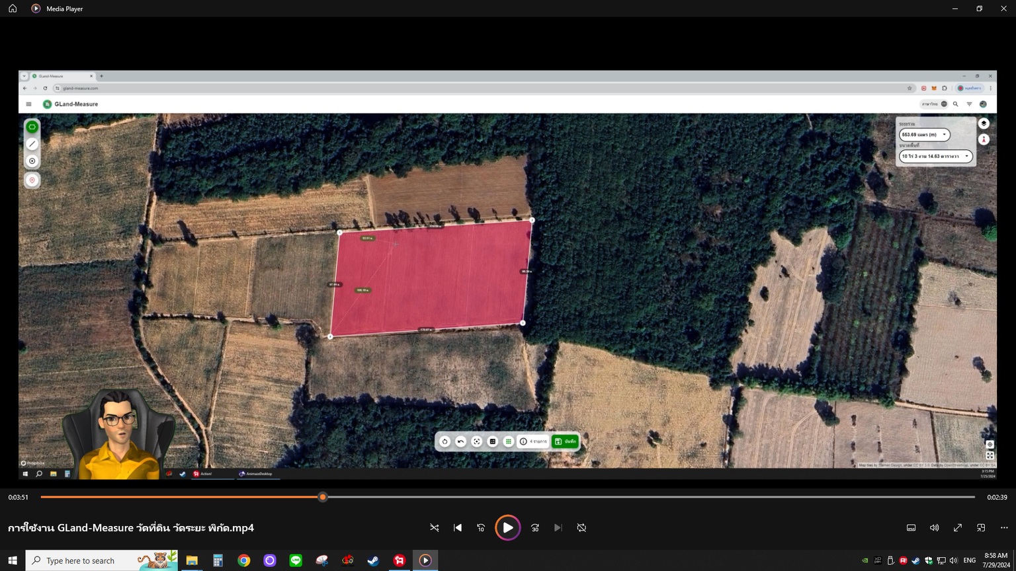
Task: Click the Windows Start button
Action: [13, 560]
